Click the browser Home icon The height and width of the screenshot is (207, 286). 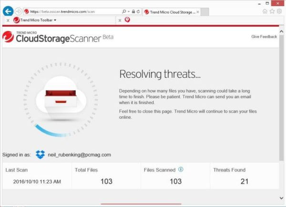pyautogui.click(x=265, y=11)
